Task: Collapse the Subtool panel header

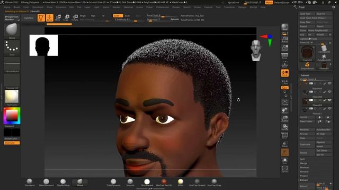Action: (x=305, y=75)
